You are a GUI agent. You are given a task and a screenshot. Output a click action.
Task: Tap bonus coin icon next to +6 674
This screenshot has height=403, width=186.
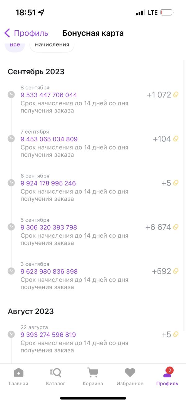coord(176,227)
